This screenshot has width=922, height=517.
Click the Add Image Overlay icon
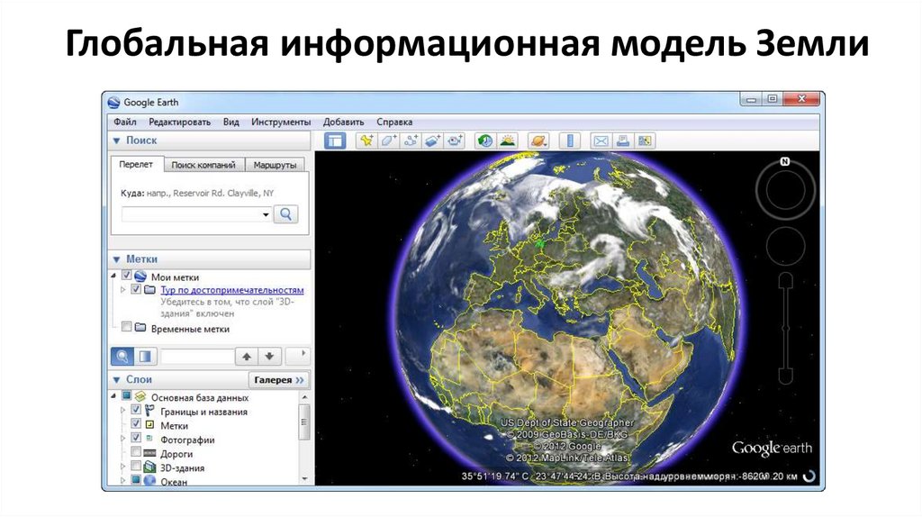[432, 141]
